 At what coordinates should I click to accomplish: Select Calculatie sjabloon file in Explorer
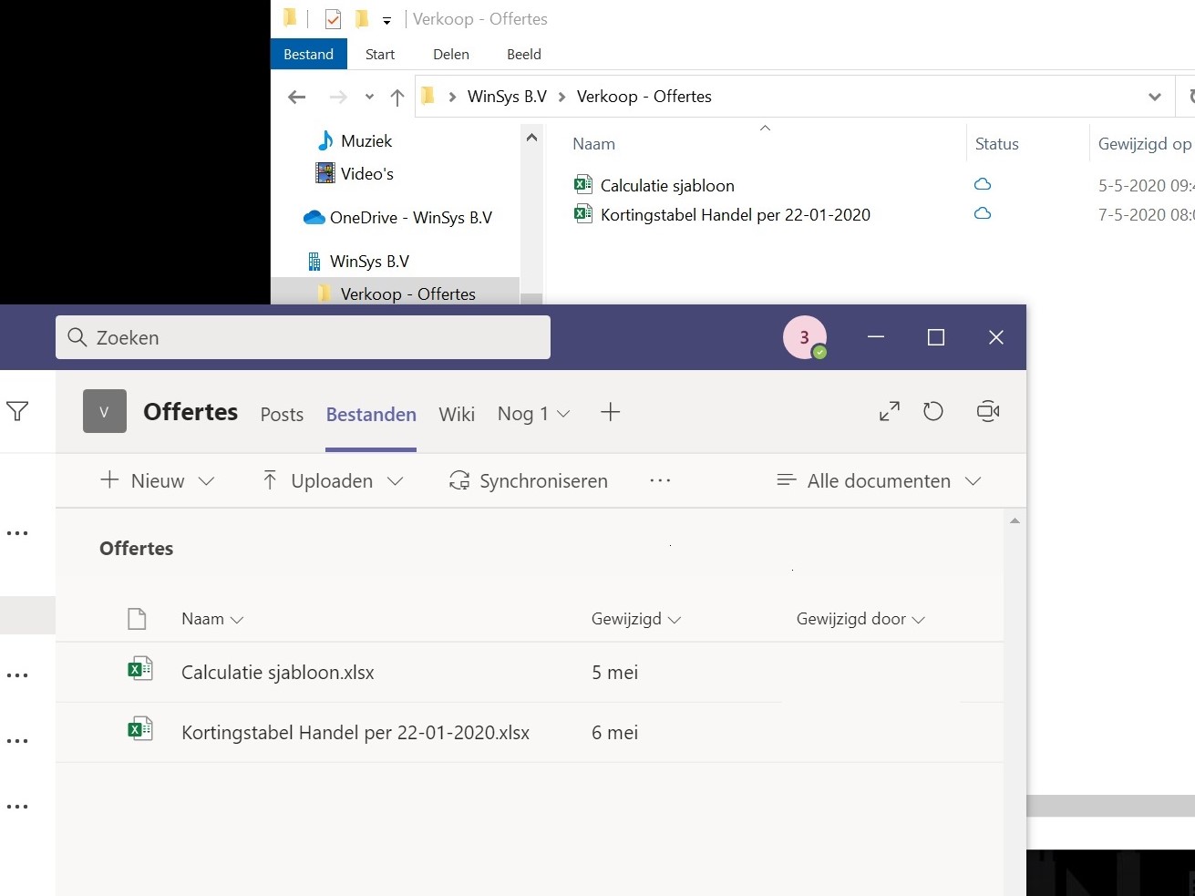[667, 186]
